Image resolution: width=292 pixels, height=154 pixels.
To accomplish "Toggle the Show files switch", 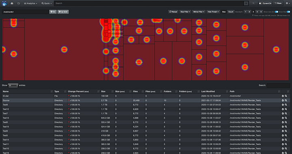I will point(288,12).
